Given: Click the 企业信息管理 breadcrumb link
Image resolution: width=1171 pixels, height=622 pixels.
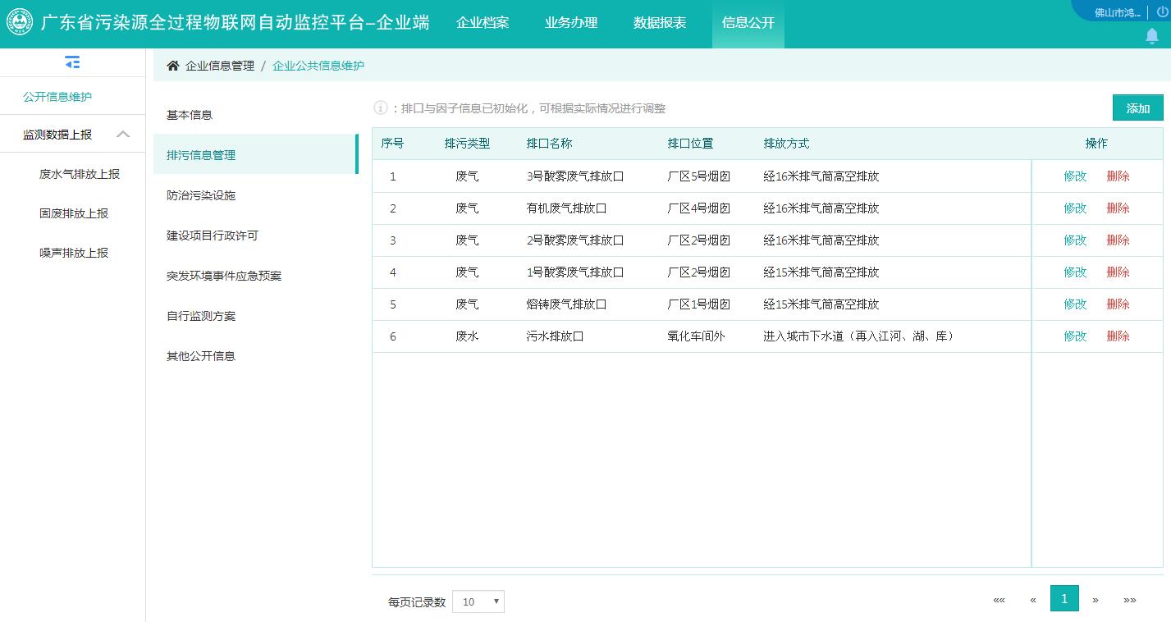Looking at the screenshot, I should coord(220,66).
